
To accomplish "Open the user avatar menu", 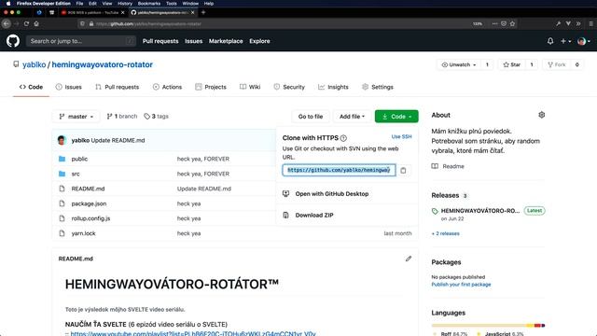I will click(584, 41).
